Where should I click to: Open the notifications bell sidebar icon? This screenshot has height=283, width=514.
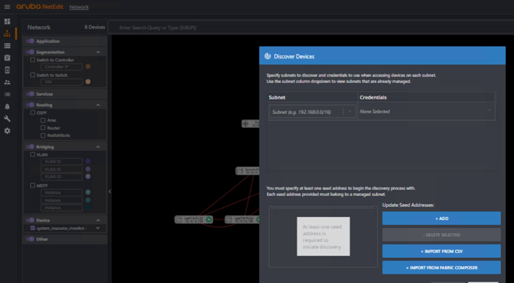pyautogui.click(x=7, y=106)
